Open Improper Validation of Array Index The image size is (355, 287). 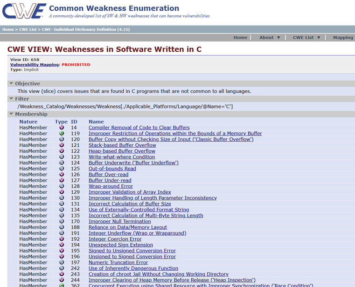tap(130, 192)
